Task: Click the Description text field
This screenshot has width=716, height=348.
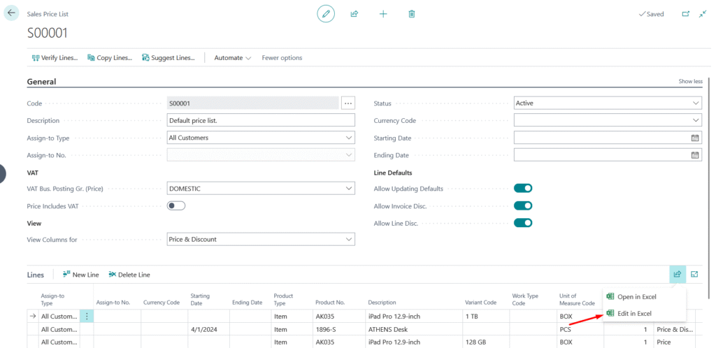Action: click(261, 121)
